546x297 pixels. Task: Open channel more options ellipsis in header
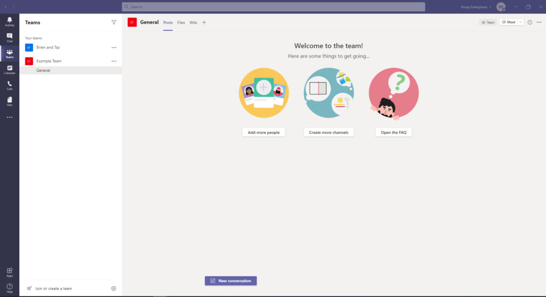539,22
